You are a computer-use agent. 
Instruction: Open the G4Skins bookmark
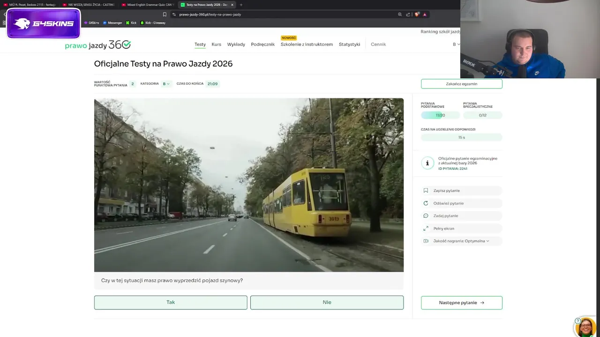point(91,22)
